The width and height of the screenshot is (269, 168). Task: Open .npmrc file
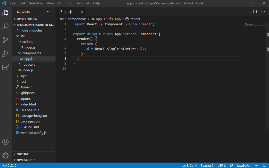(34, 98)
